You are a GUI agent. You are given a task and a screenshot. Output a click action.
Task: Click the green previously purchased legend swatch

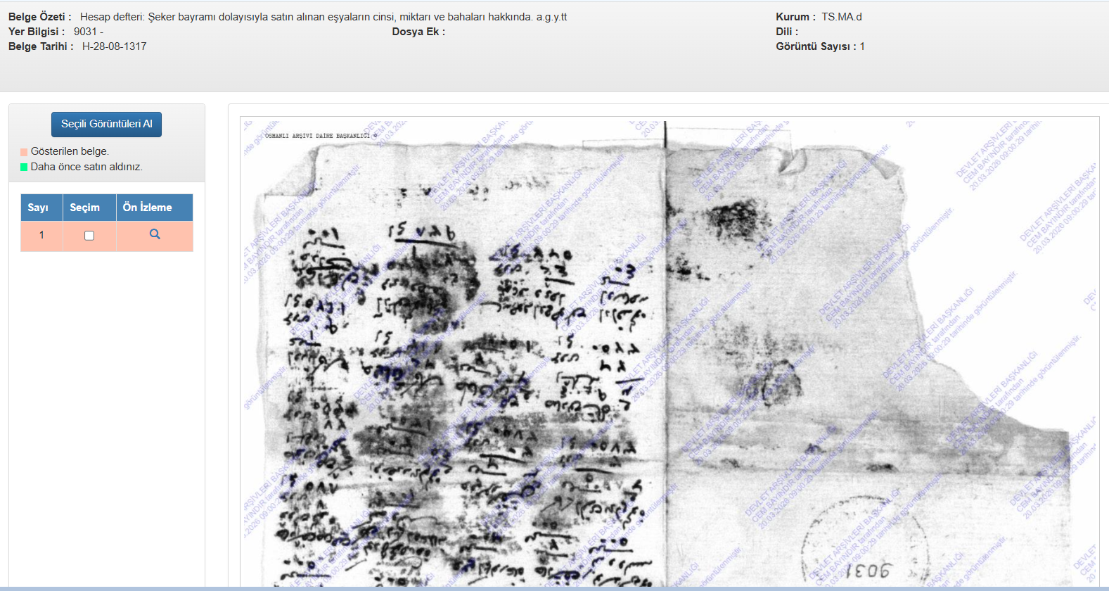click(x=24, y=167)
